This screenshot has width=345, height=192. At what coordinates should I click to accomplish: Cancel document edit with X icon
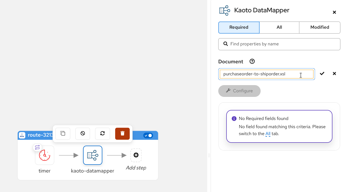coord(334,74)
